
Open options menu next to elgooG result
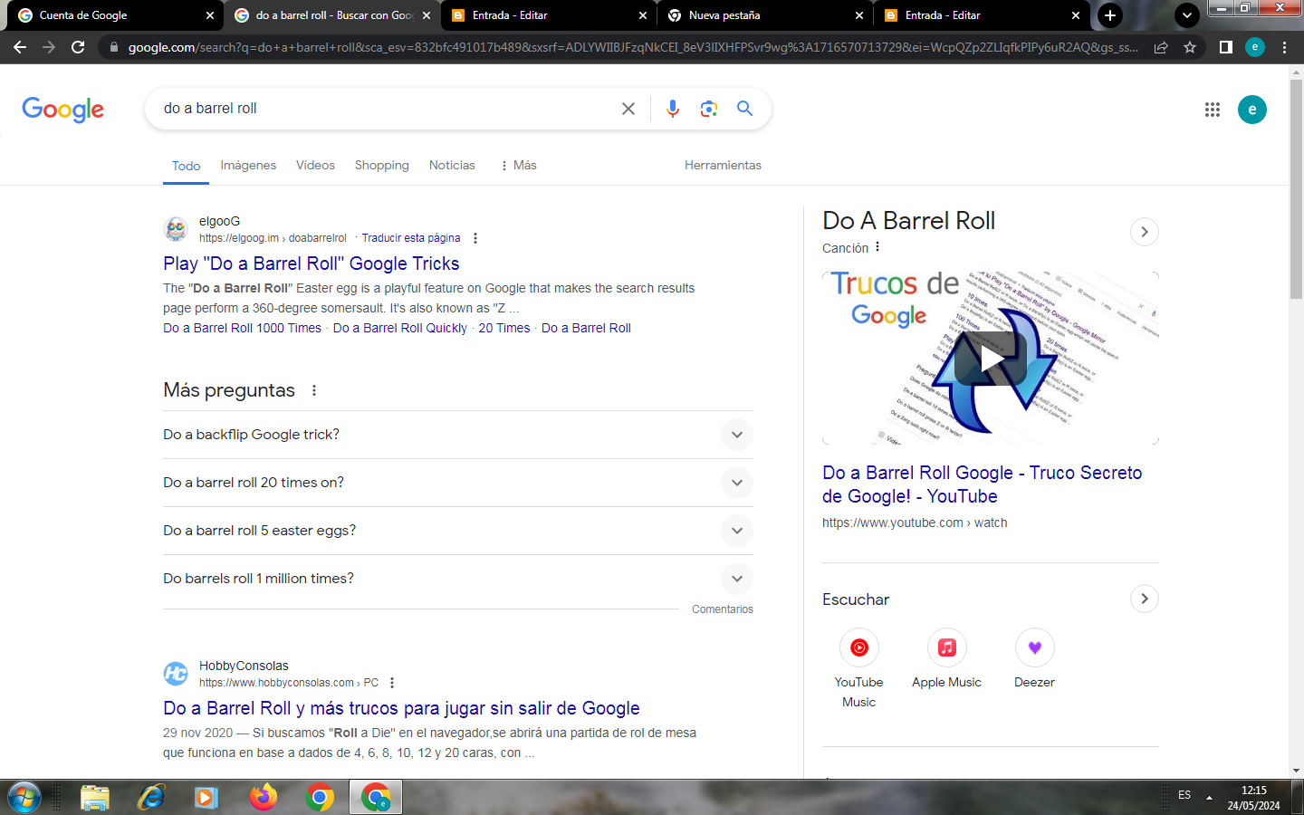(x=475, y=238)
